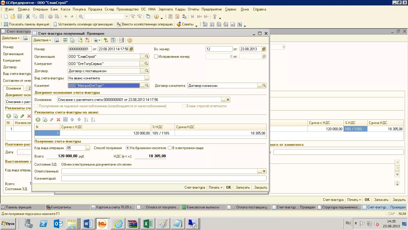Click the Cut scissors icon
408x230 pixels.
coord(28,17)
